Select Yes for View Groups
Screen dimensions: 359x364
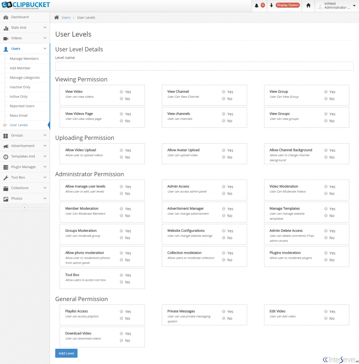326,114
